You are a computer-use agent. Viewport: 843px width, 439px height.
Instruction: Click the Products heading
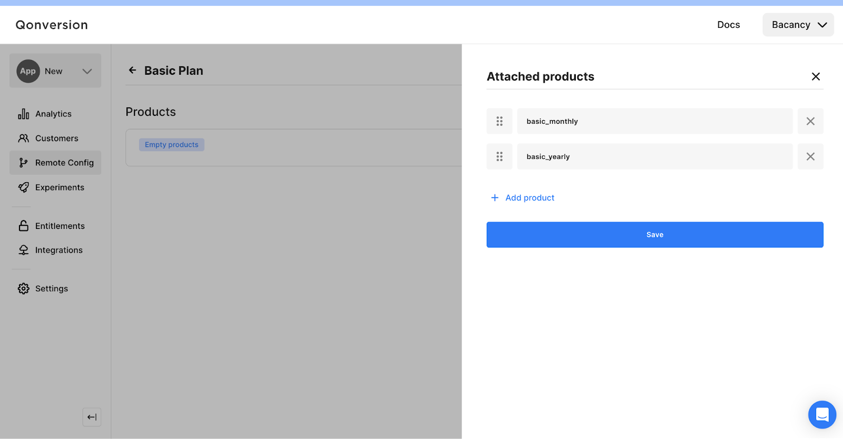(151, 112)
